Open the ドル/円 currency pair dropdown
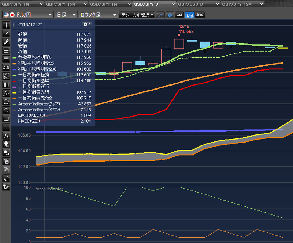Screen dimensions: 293x243 tap(28, 15)
